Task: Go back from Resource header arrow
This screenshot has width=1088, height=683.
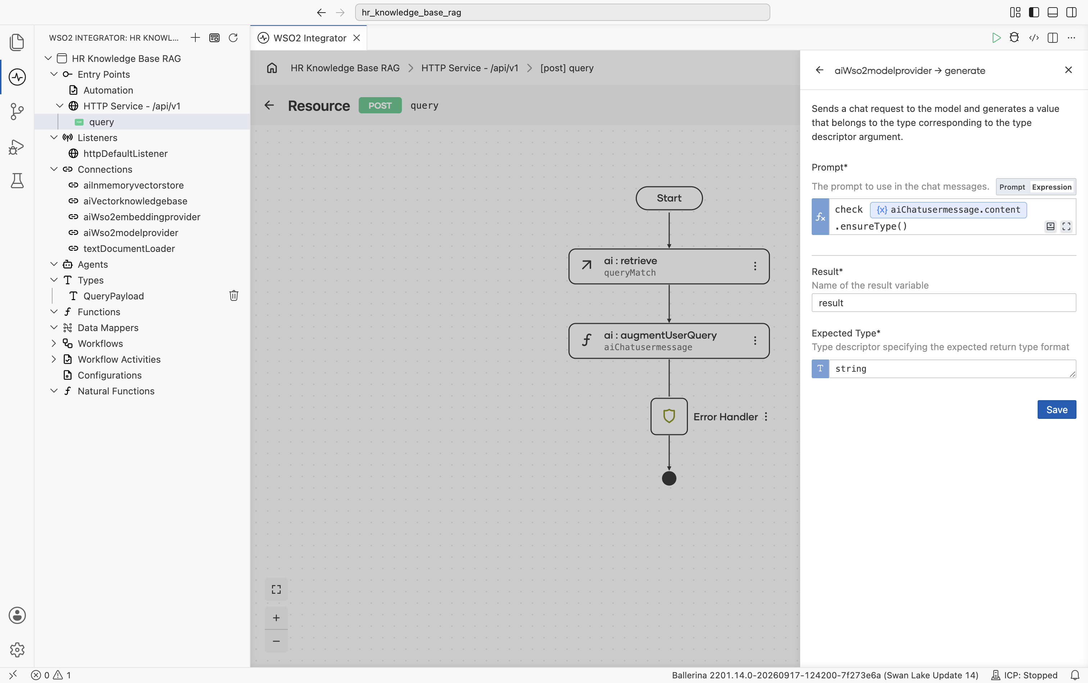Action: (269, 105)
